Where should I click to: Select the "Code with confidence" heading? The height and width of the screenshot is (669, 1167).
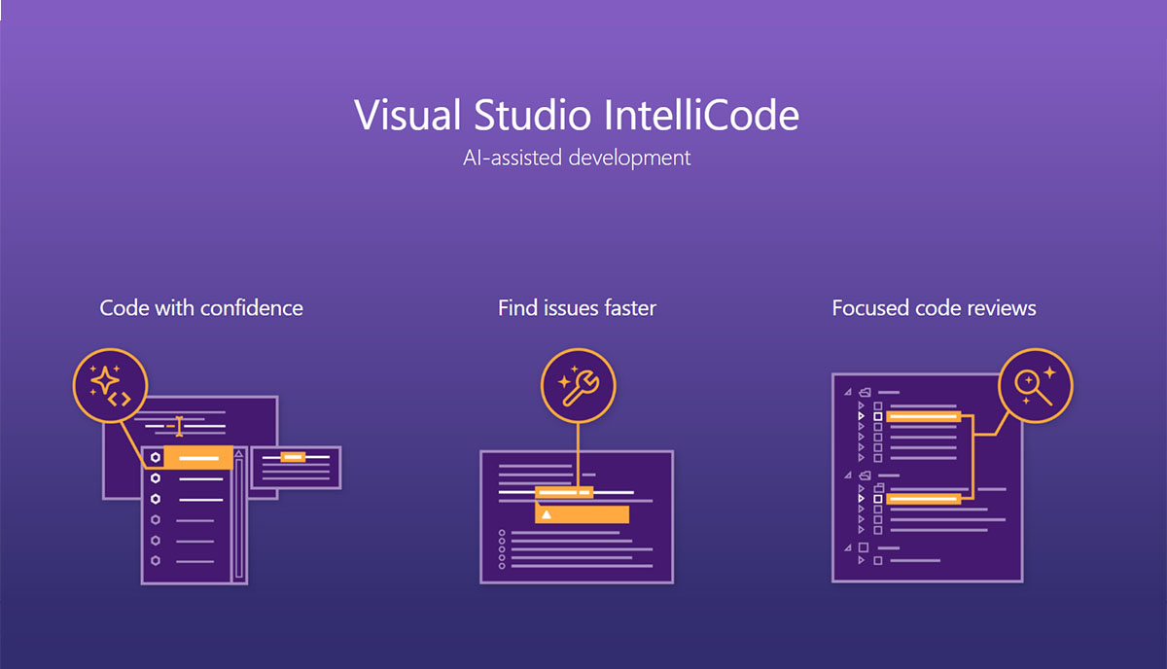click(201, 308)
